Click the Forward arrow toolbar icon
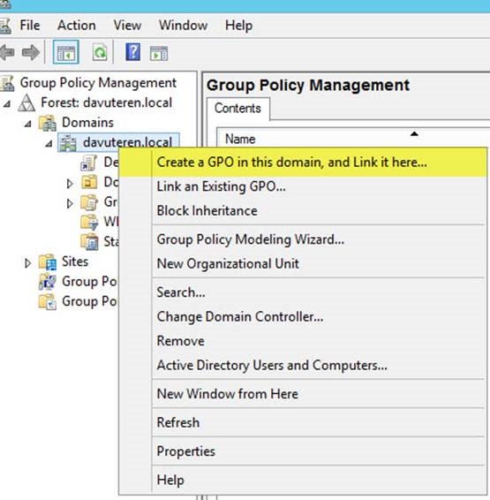490x500 pixels. tap(31, 52)
